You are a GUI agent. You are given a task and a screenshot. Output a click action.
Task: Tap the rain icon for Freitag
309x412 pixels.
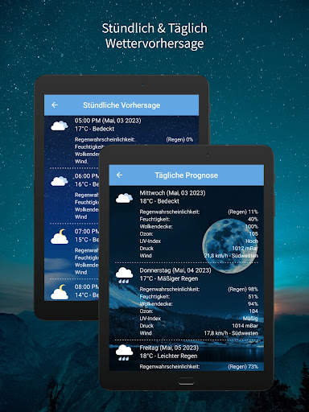coord(124,352)
